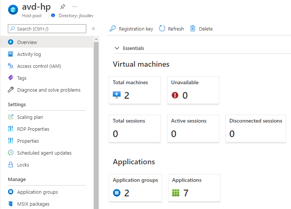Viewport: 291px width, 209px height.
Task: Open the Unavailable machines card
Action: pyautogui.click(x=193, y=90)
